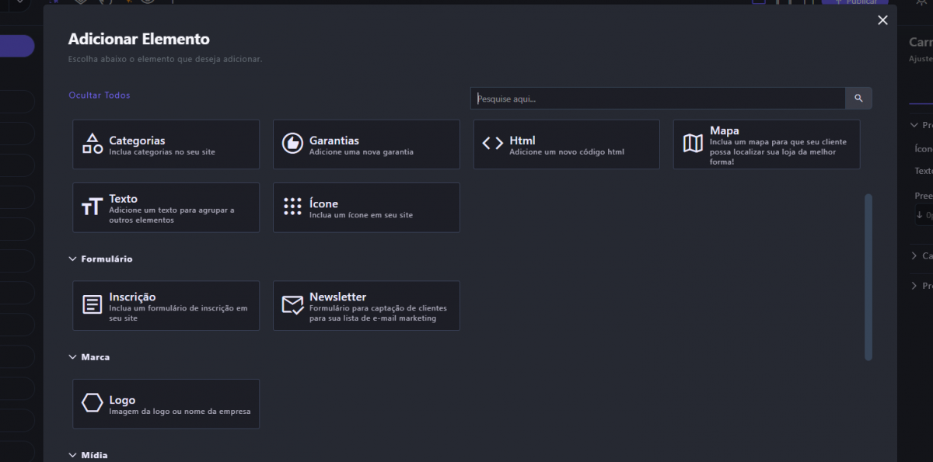Focus the Pesquise aqui search field
This screenshot has height=462, width=933.
(x=657, y=99)
